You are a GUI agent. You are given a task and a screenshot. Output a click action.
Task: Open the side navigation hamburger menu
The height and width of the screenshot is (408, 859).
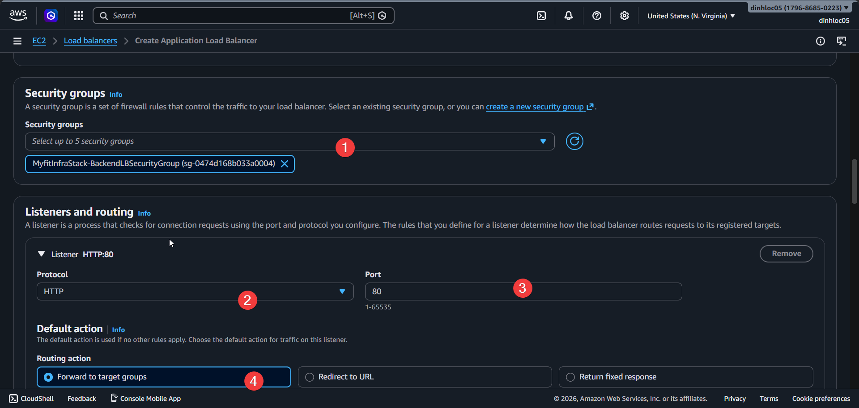coord(17,41)
